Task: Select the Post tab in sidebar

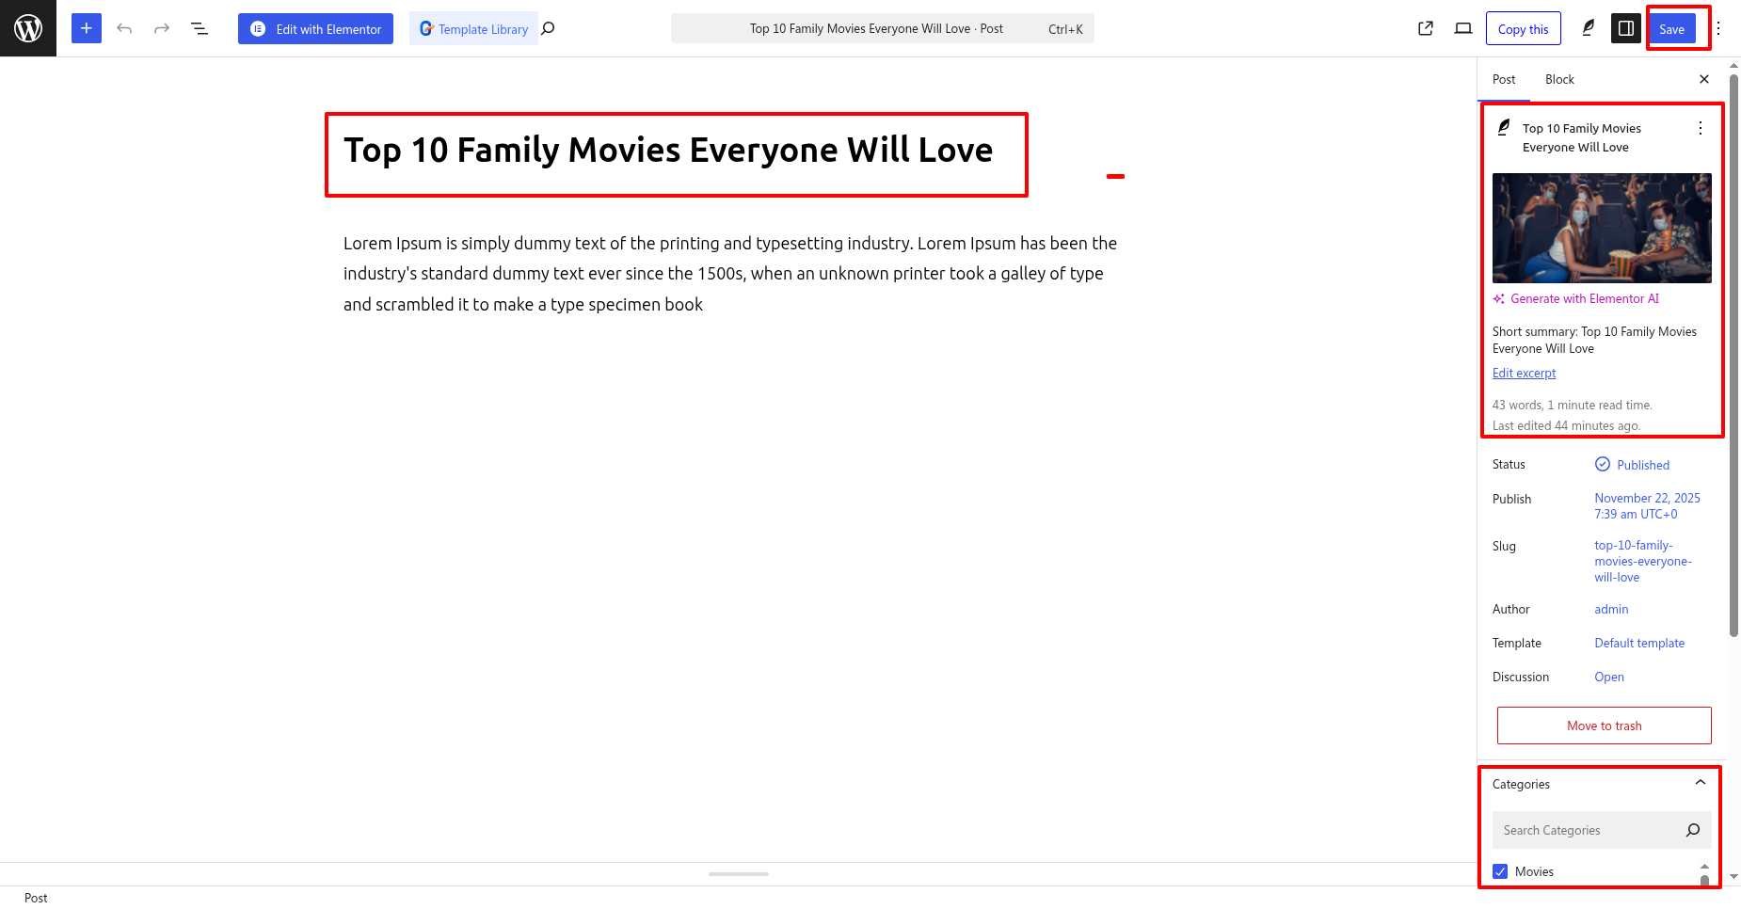Action: 1504,79
